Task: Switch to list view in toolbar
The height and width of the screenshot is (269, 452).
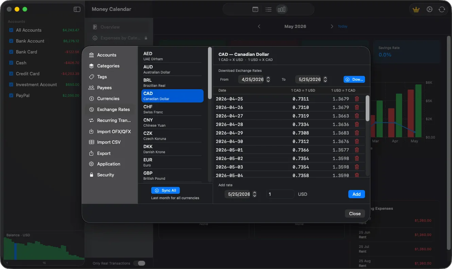Action: point(268,10)
